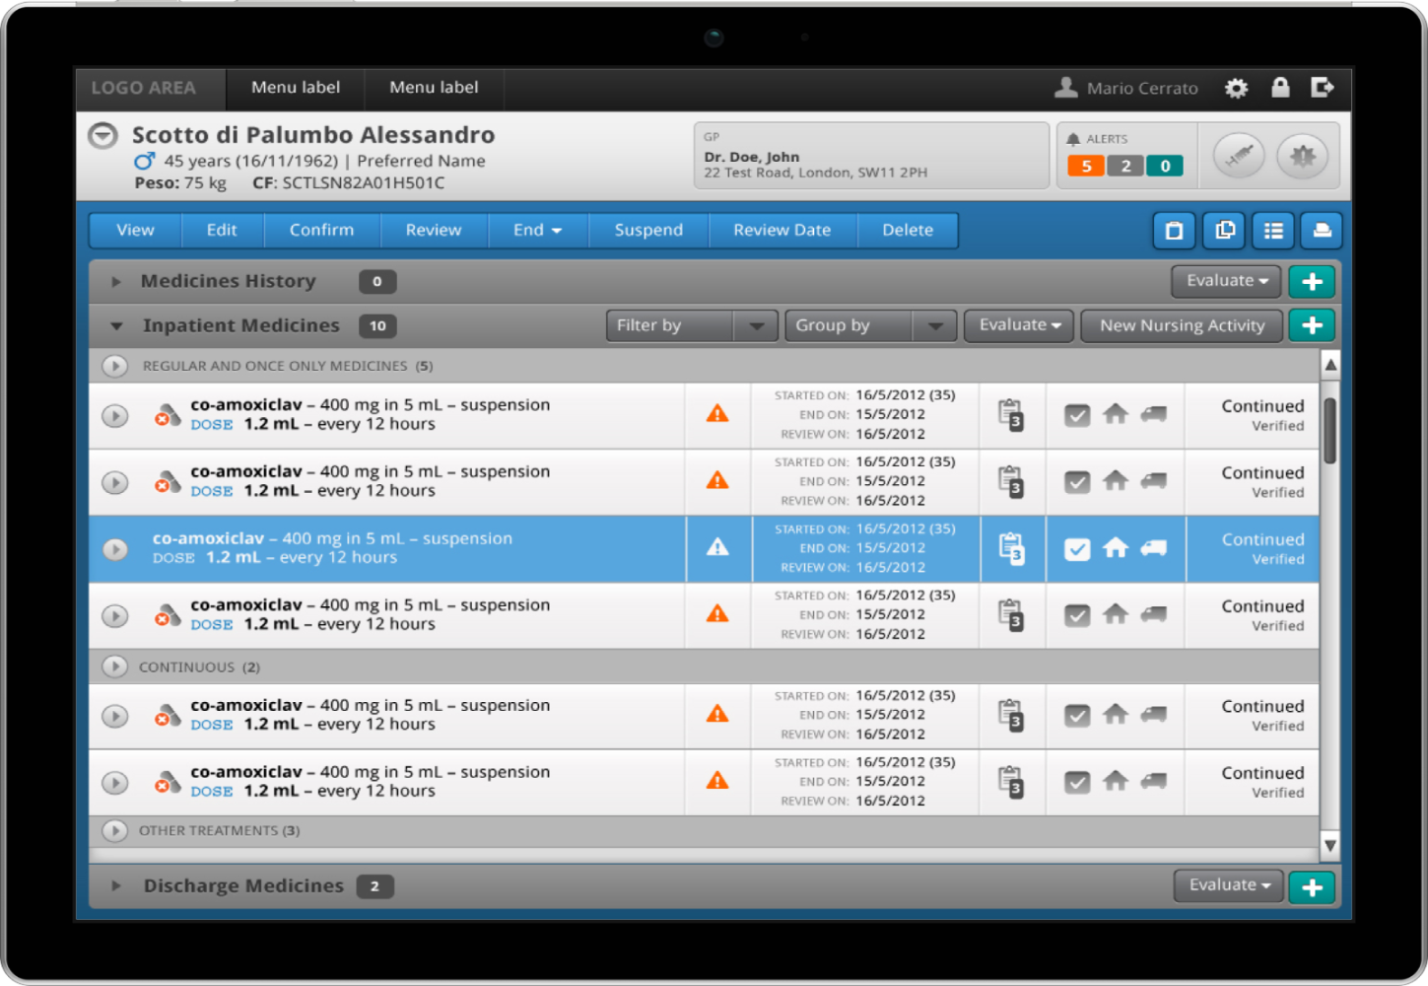Screen dimensions: 1428x986
Task: Toggle the checkmark box in highlighted blue row
Action: (1077, 549)
